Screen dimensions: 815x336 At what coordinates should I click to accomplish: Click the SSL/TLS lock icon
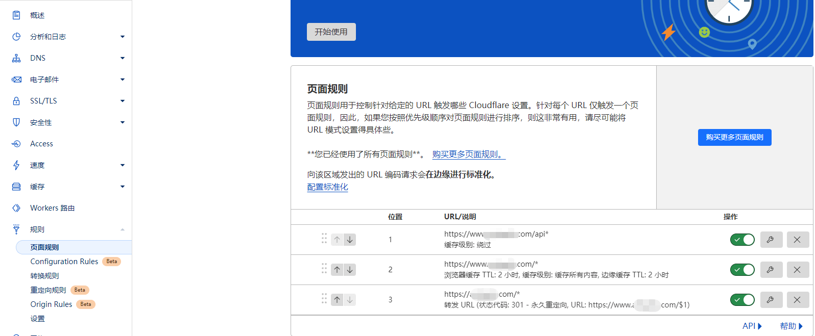point(16,101)
